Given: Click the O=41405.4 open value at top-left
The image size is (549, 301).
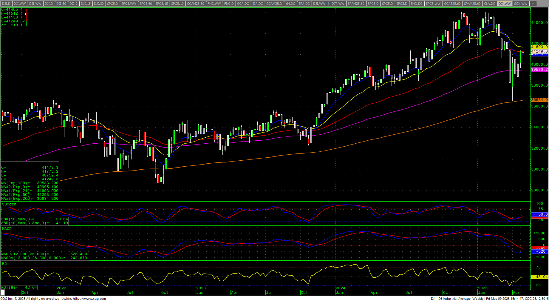Looking at the screenshot, I should click(x=12, y=10).
